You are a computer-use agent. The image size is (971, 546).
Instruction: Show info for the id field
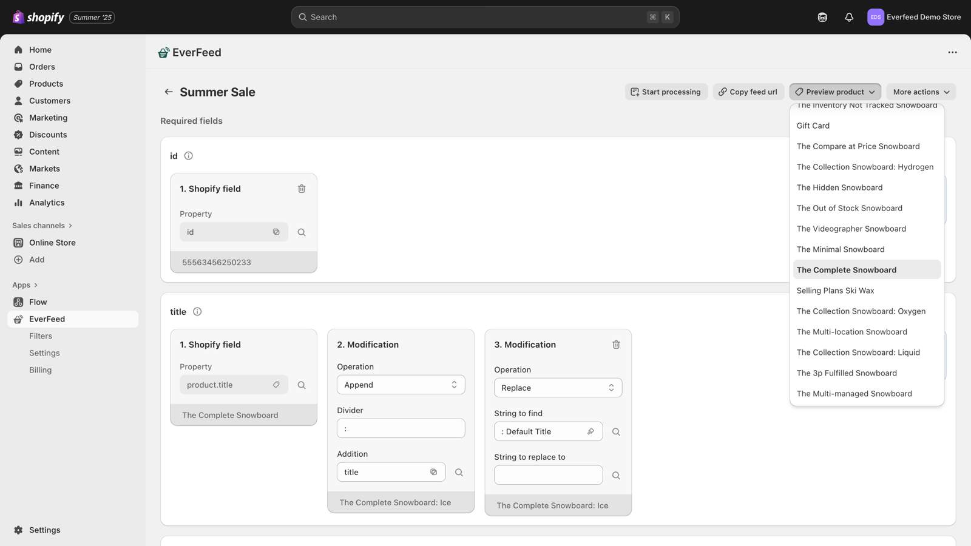(x=189, y=156)
